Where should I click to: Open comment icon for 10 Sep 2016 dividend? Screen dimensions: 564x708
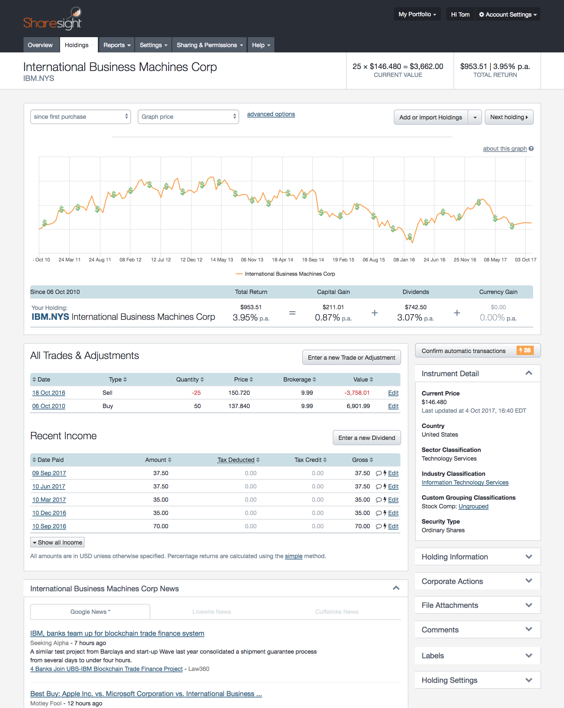(x=379, y=527)
